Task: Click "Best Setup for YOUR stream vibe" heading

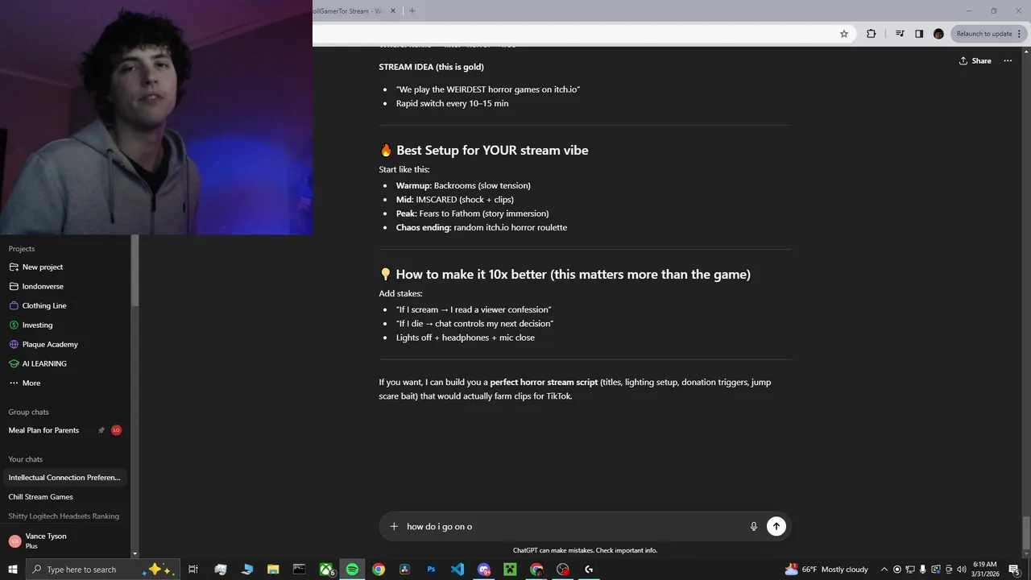Action: [492, 151]
